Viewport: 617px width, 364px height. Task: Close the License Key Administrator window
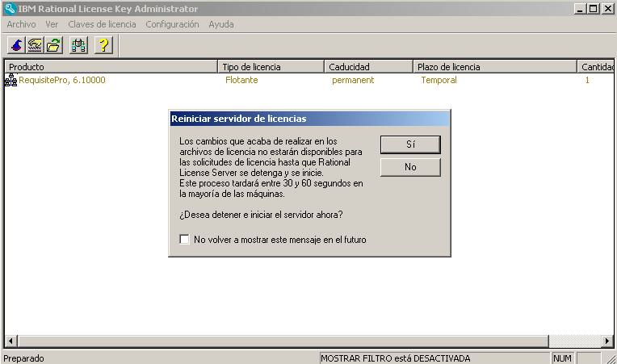[x=607, y=9]
